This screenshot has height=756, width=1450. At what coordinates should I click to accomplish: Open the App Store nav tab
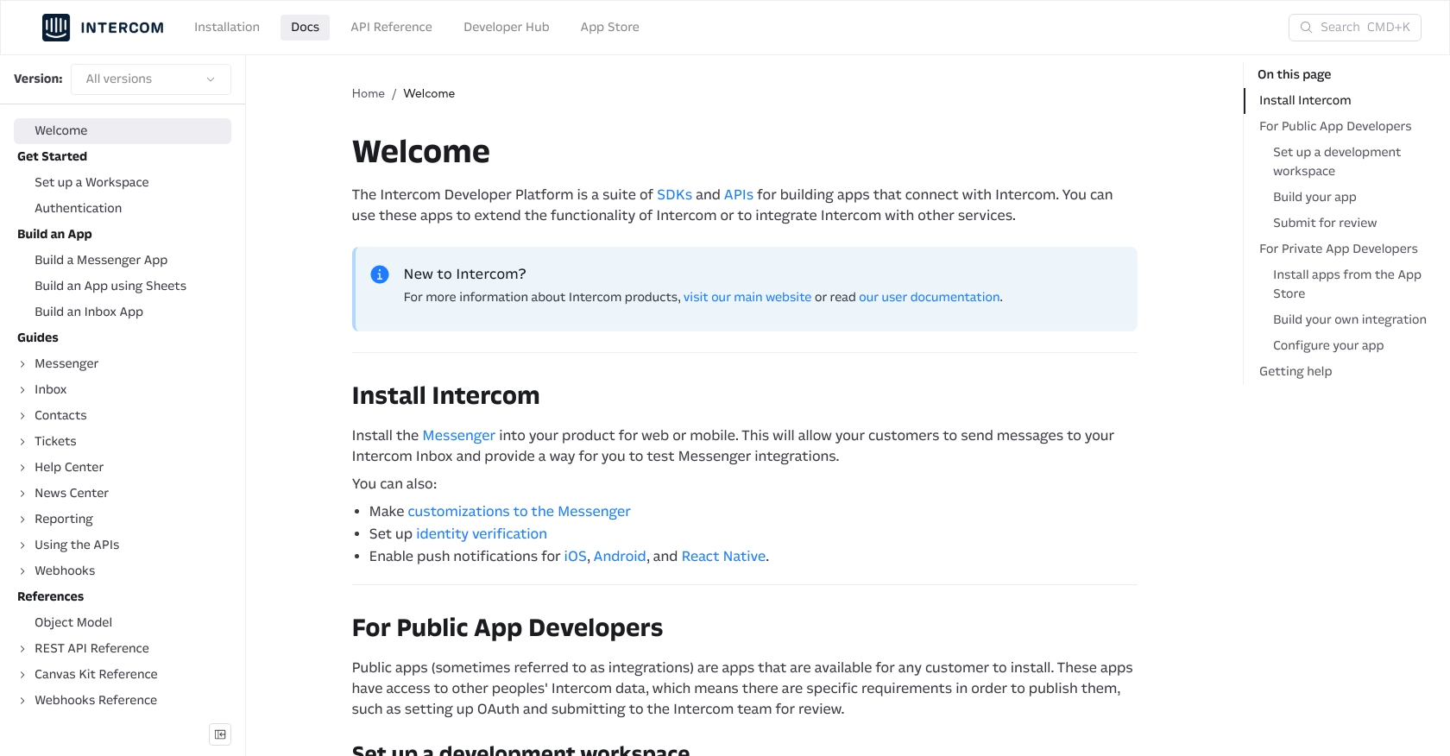pyautogui.click(x=610, y=28)
